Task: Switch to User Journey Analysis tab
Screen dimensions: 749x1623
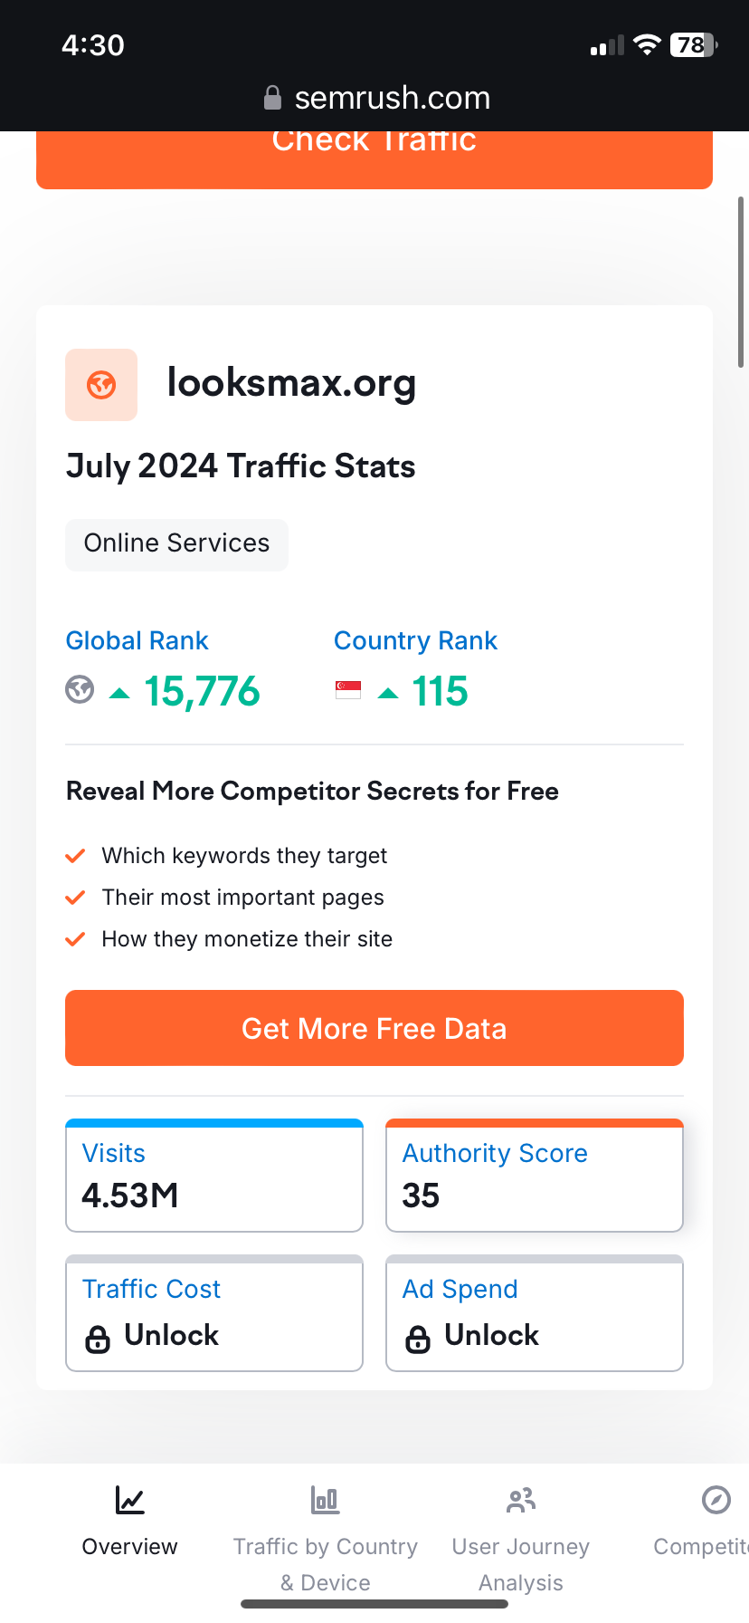Action: pos(521,1563)
